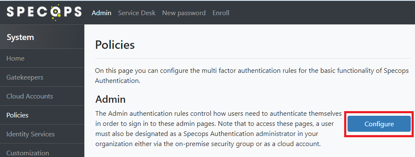
Task: Click the System sidebar header
Action: (42, 37)
